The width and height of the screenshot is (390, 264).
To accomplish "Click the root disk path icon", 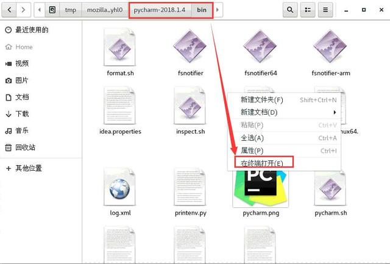I will (x=52, y=10).
